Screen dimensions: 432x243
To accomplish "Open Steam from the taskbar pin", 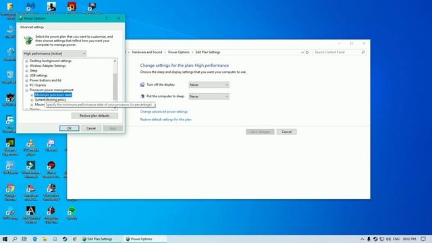I will point(65,239).
